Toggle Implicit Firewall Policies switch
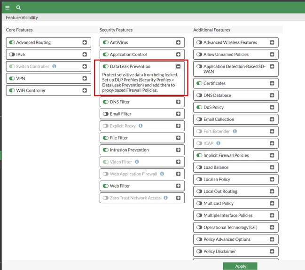Screen dimensions: 305x270 pyautogui.click(x=199, y=155)
